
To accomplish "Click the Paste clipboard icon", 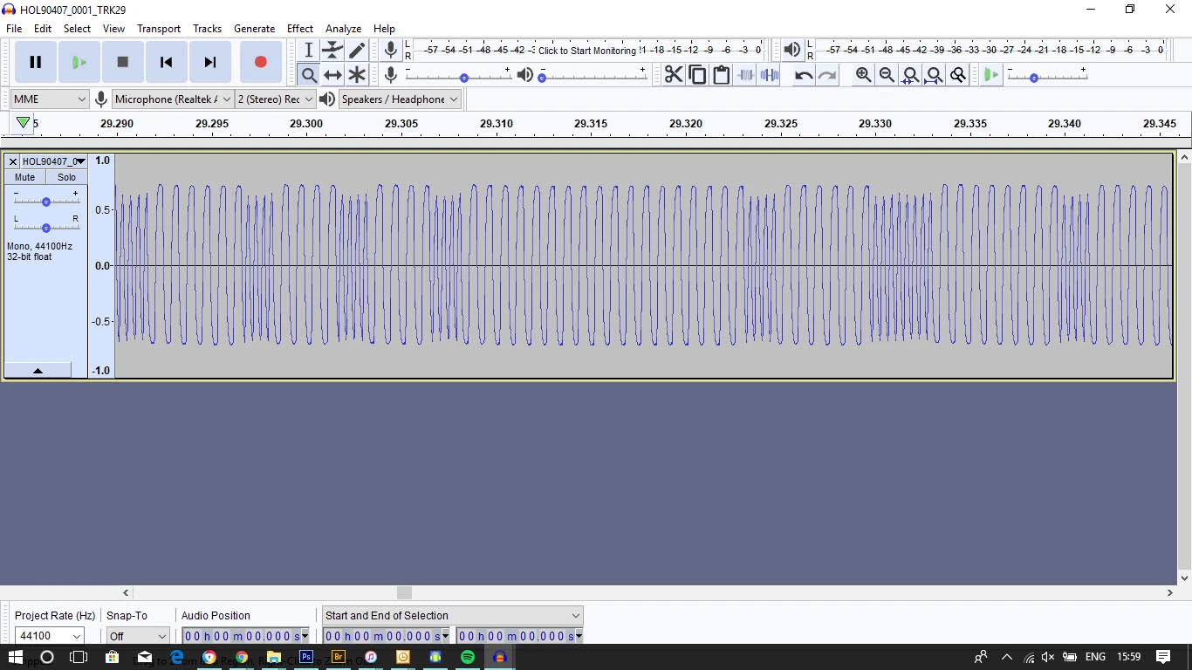I will (x=721, y=75).
